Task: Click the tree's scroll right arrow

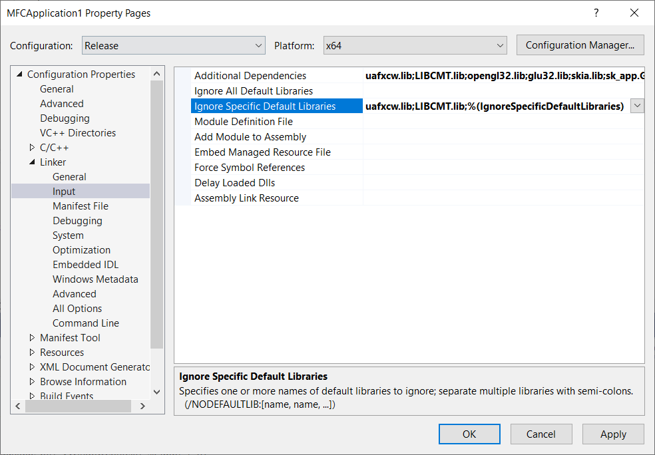Action: tap(143, 406)
